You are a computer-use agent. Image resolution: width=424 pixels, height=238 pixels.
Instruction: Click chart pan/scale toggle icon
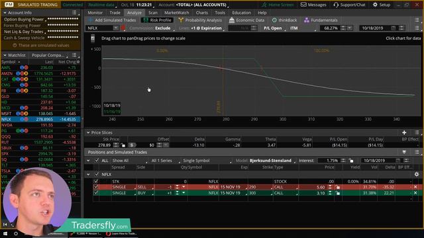pyautogui.click(x=93, y=38)
